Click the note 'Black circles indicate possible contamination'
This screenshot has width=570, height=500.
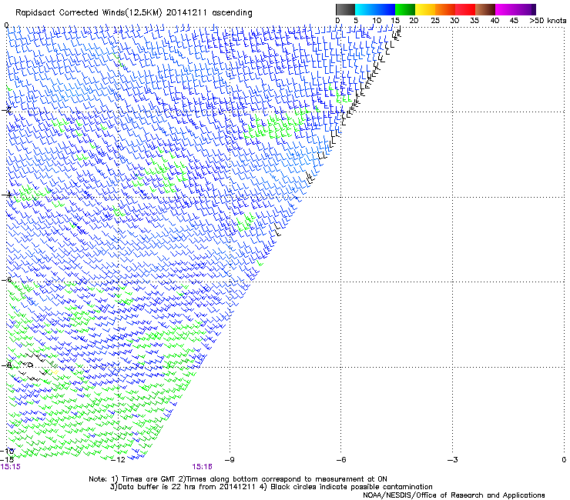(351, 487)
